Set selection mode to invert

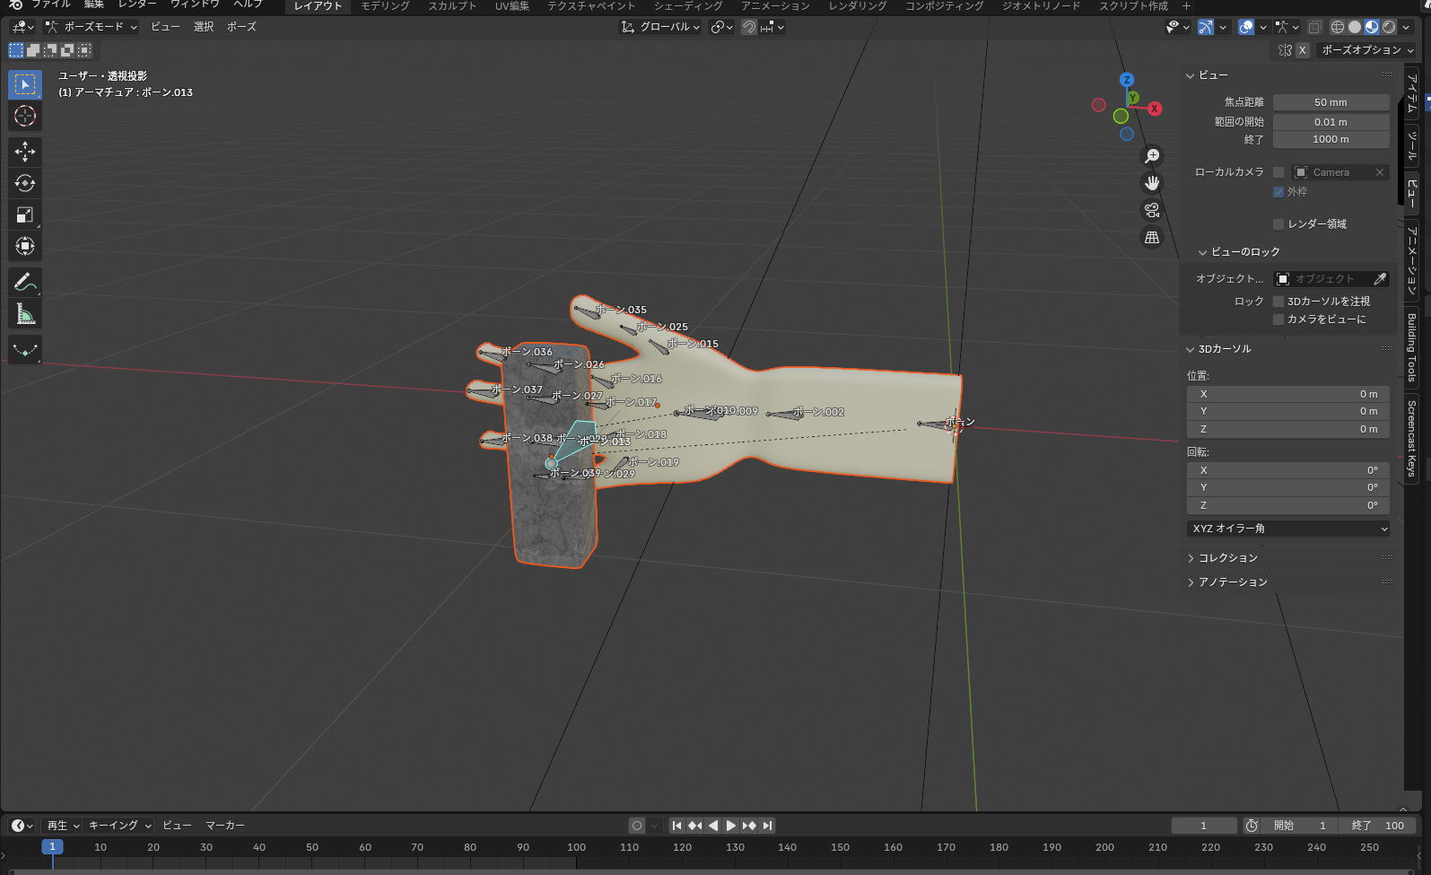click(67, 50)
